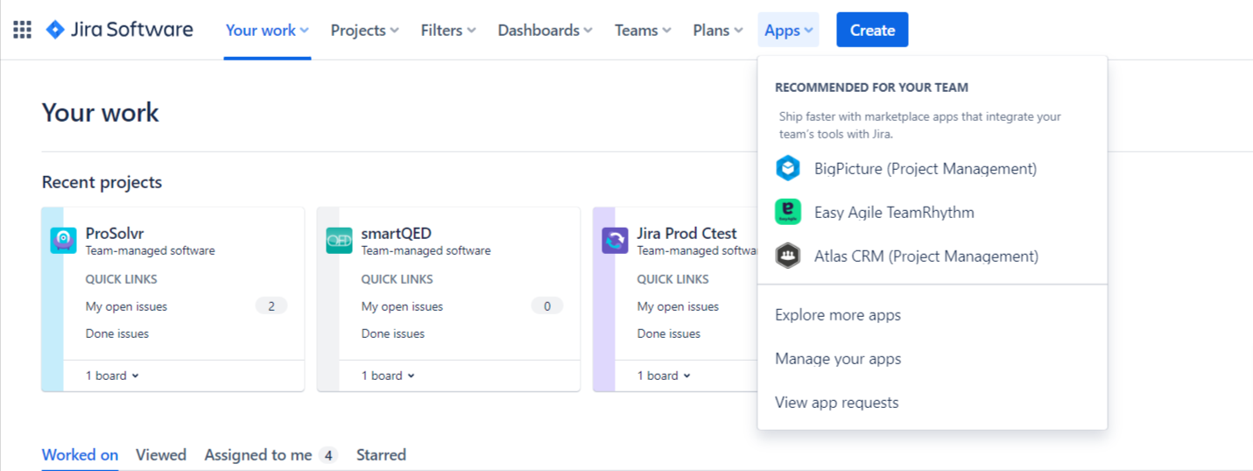The image size is (1253, 471).
Task: Expand the Filters dropdown
Action: click(448, 30)
